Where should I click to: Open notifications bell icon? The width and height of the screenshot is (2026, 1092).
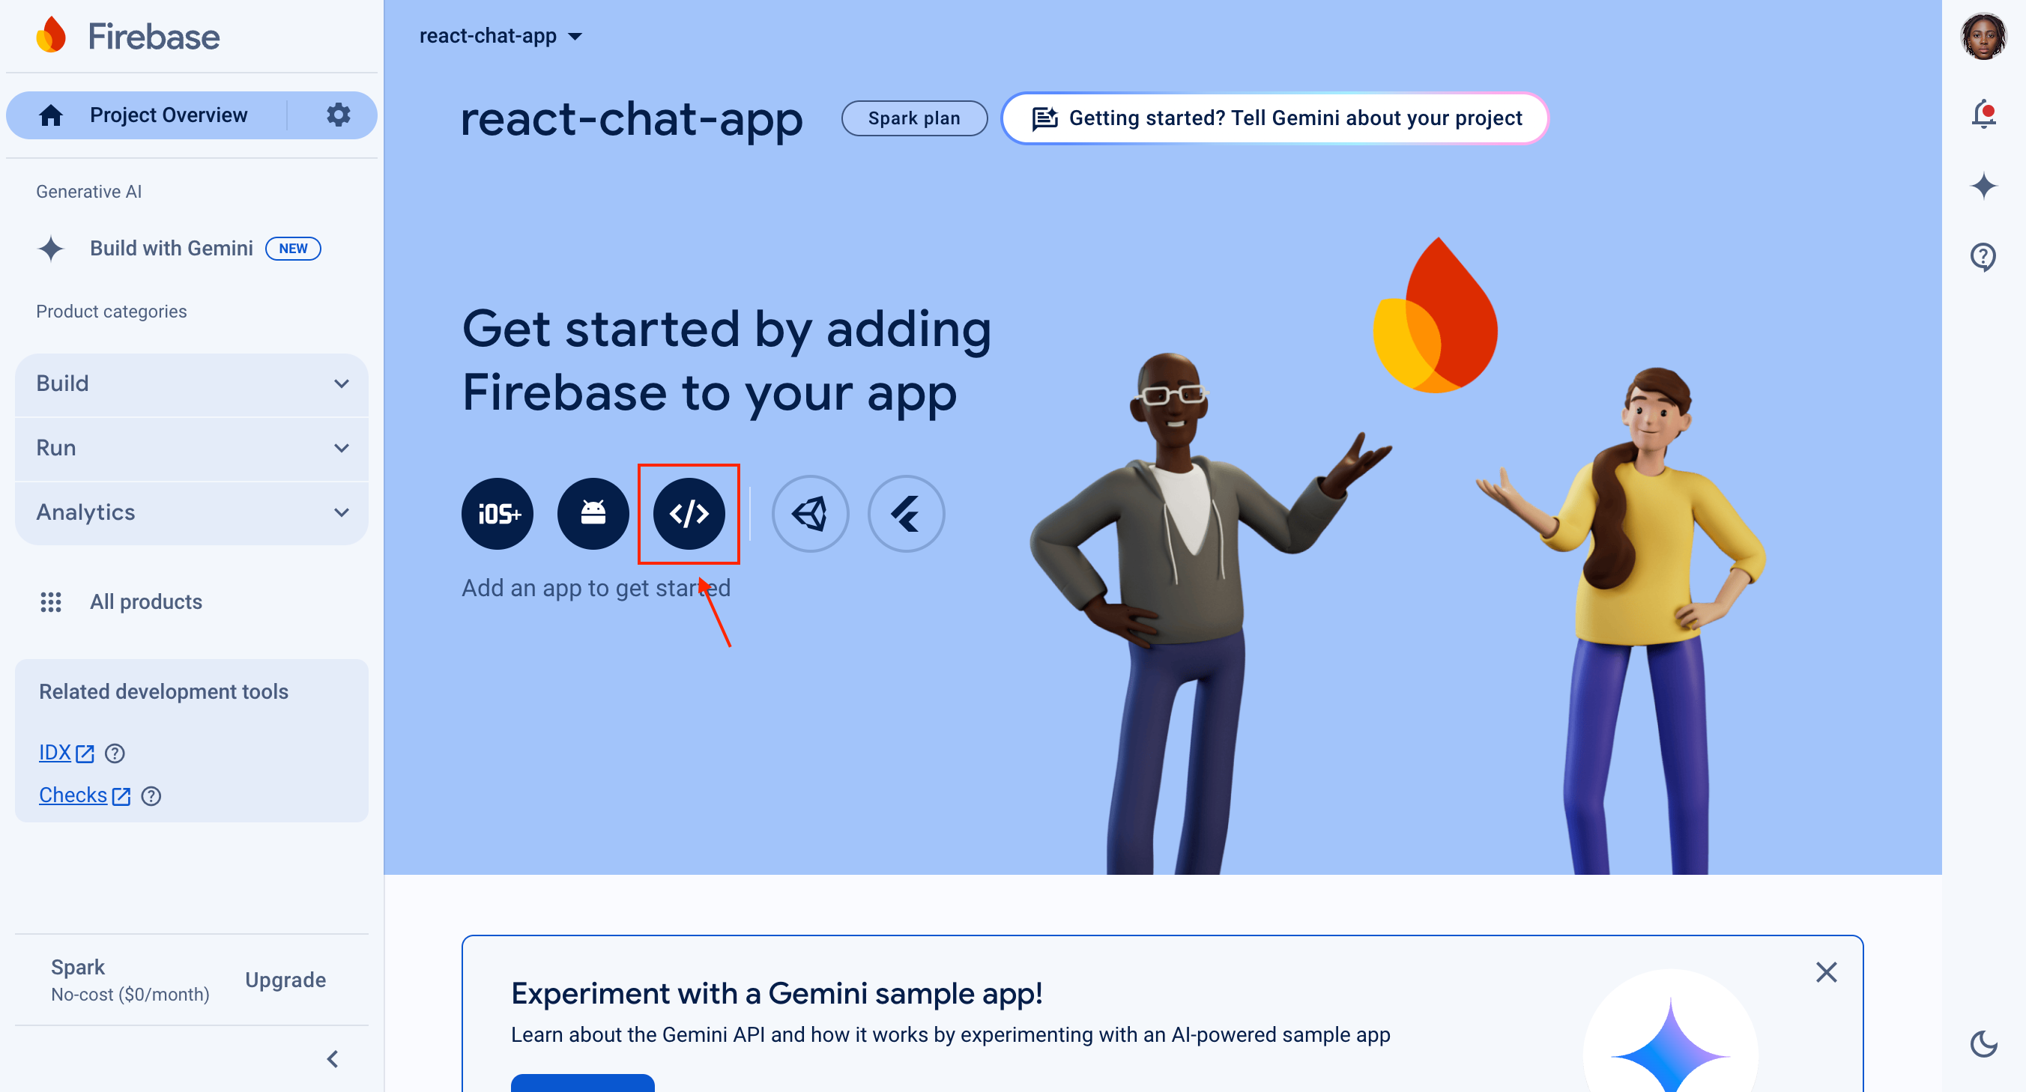click(1983, 115)
